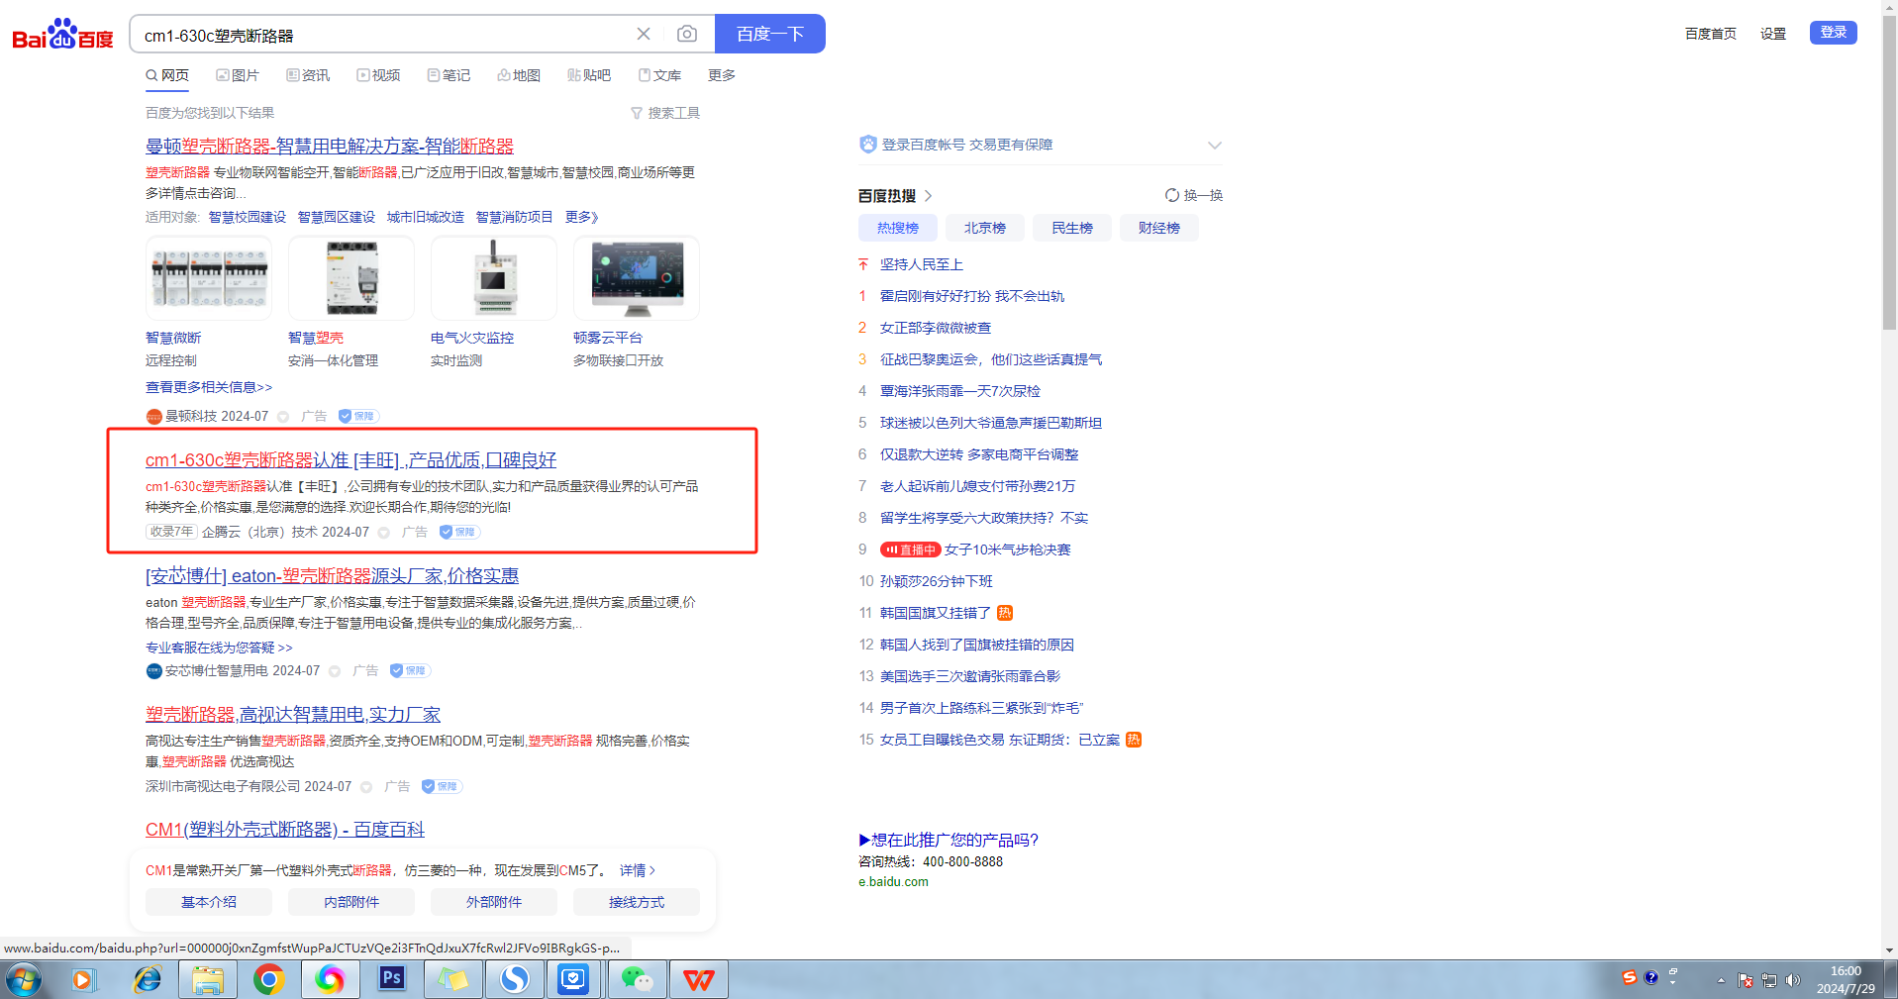Clear the search box with X icon

pyautogui.click(x=644, y=35)
